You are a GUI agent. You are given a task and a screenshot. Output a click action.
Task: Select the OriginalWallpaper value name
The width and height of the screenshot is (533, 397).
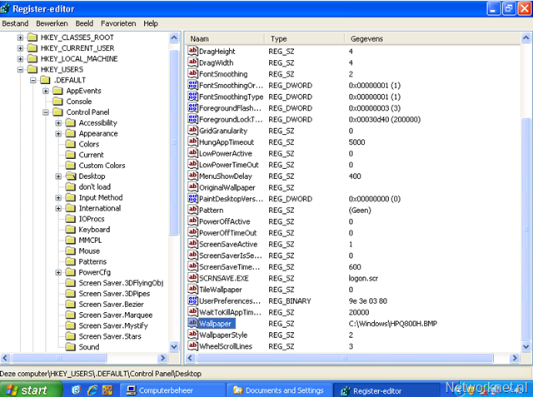[x=227, y=187]
